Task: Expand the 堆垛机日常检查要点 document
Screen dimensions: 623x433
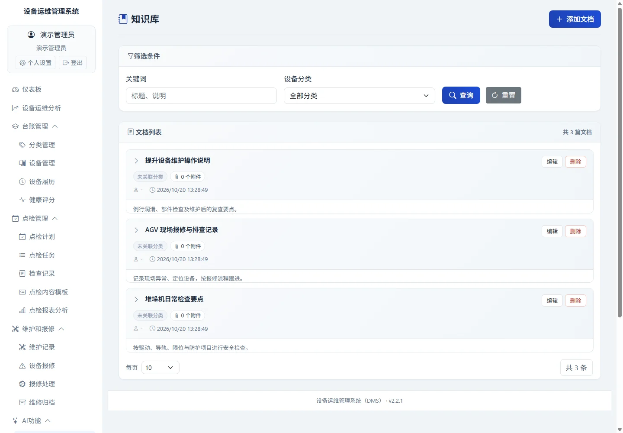Action: tap(136, 299)
